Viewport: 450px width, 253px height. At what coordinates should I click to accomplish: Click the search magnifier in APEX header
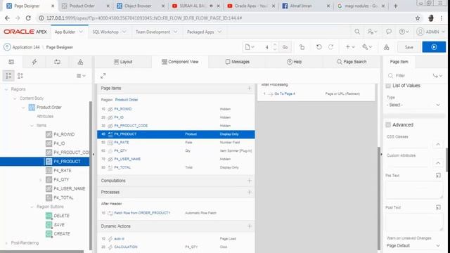pos(357,32)
